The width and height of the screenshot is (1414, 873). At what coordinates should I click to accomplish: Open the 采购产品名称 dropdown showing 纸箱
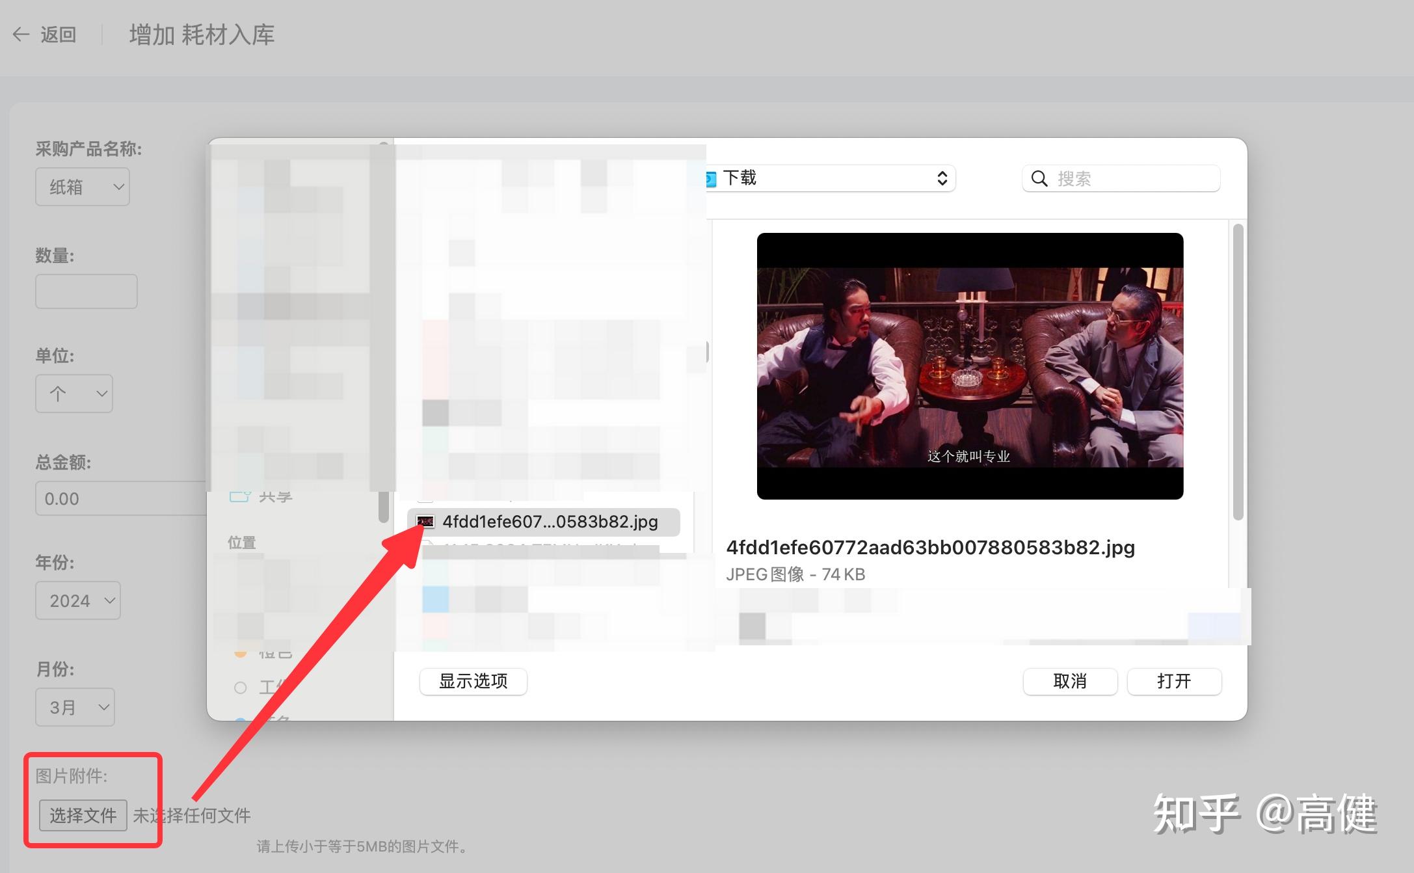(x=82, y=186)
